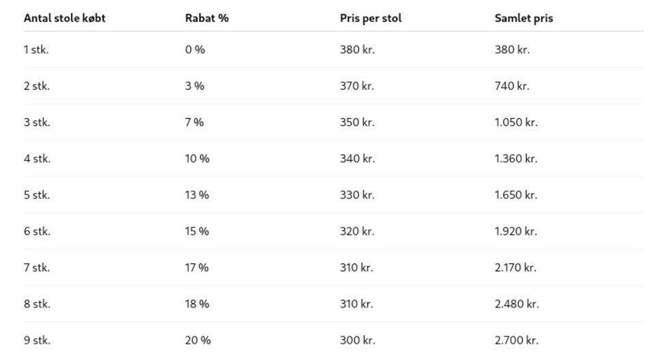Select the 15 % discount cell

pos(196,231)
